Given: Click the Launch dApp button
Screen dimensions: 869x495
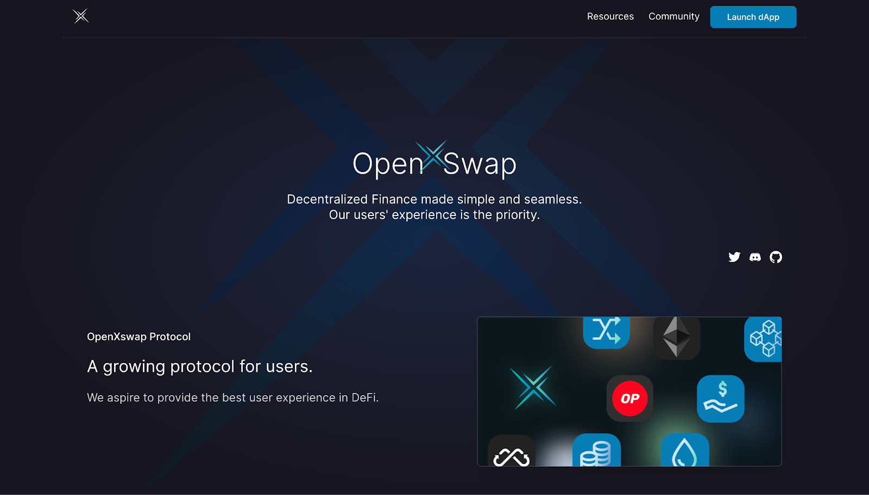Looking at the screenshot, I should point(753,17).
